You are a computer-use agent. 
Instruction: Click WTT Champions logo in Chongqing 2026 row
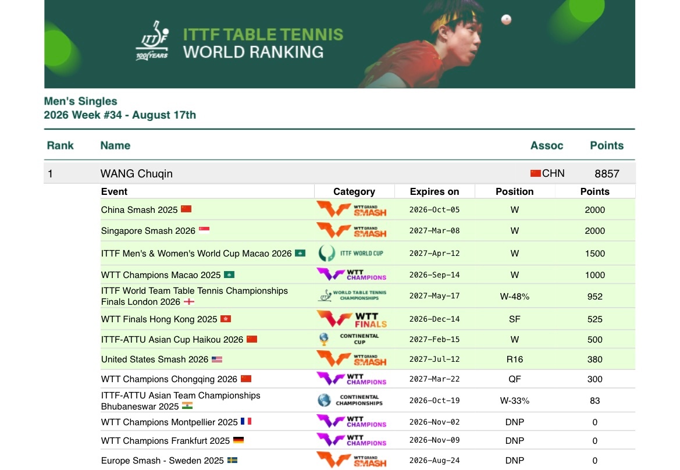click(351, 379)
